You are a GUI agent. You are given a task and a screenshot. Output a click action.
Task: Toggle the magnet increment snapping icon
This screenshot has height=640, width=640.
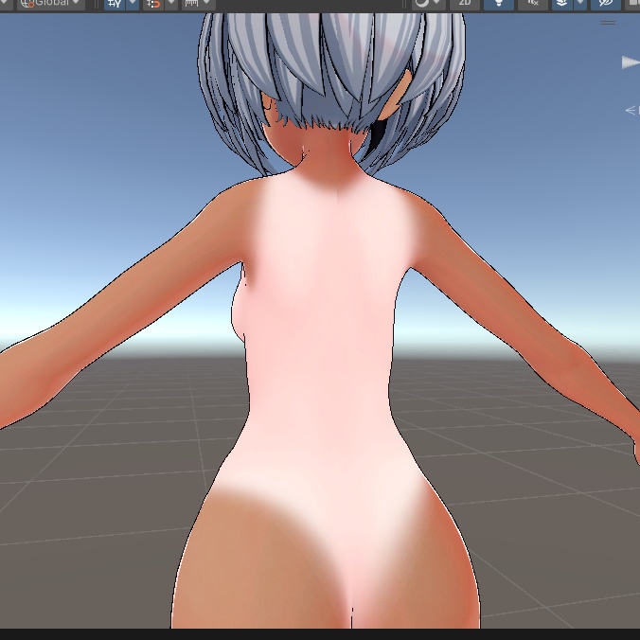pyautogui.click(x=153, y=3)
